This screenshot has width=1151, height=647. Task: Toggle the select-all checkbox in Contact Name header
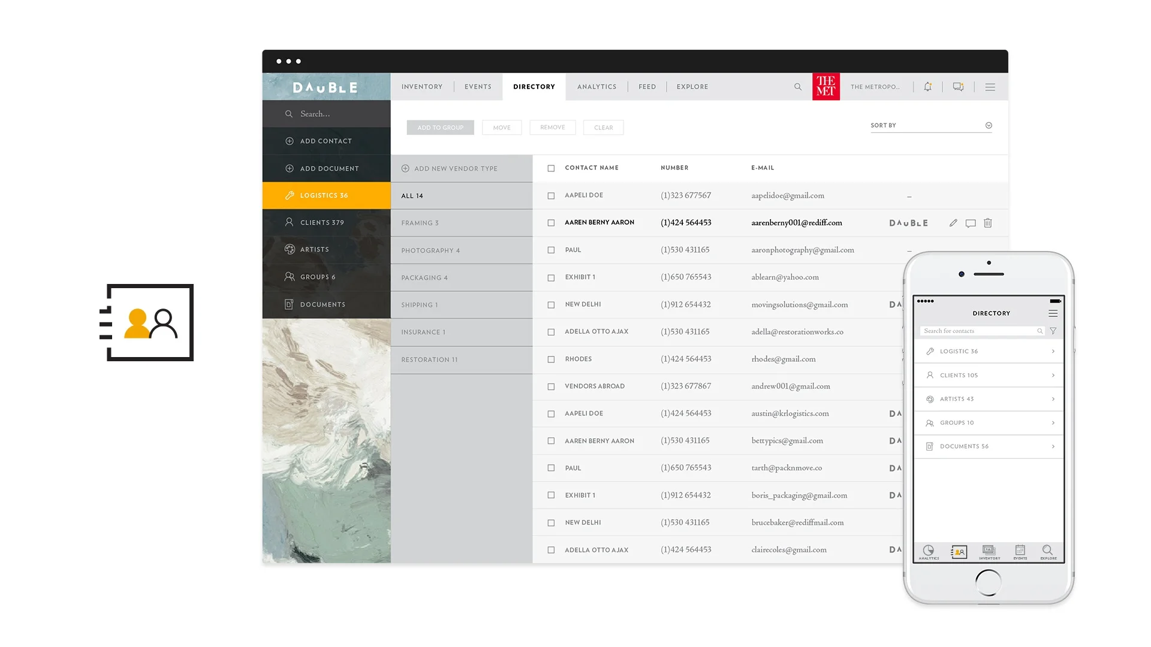[x=551, y=168]
